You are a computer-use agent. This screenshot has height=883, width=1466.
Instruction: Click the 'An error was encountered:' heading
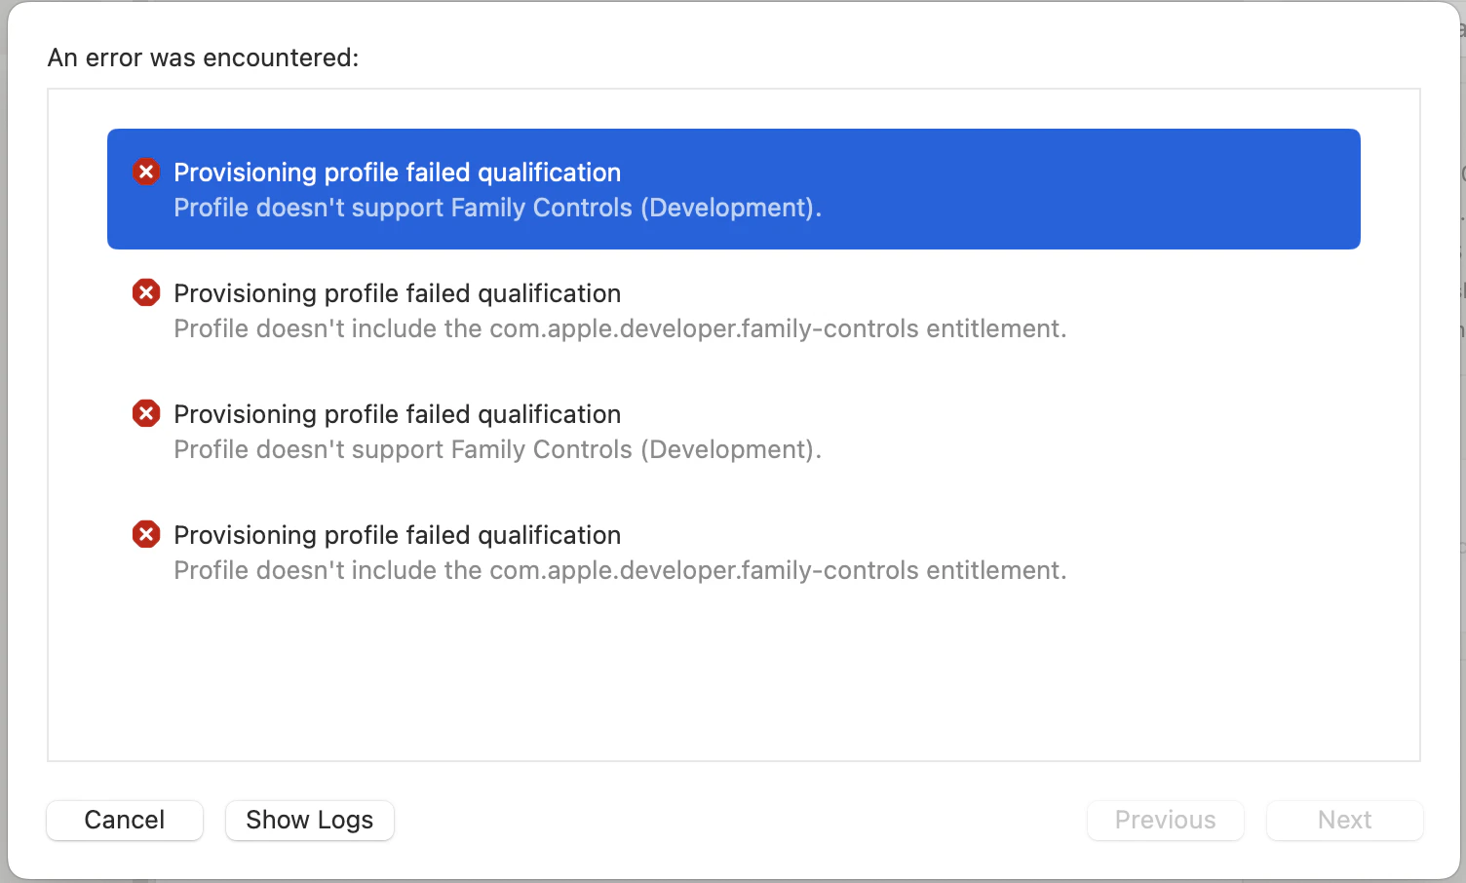pos(203,58)
